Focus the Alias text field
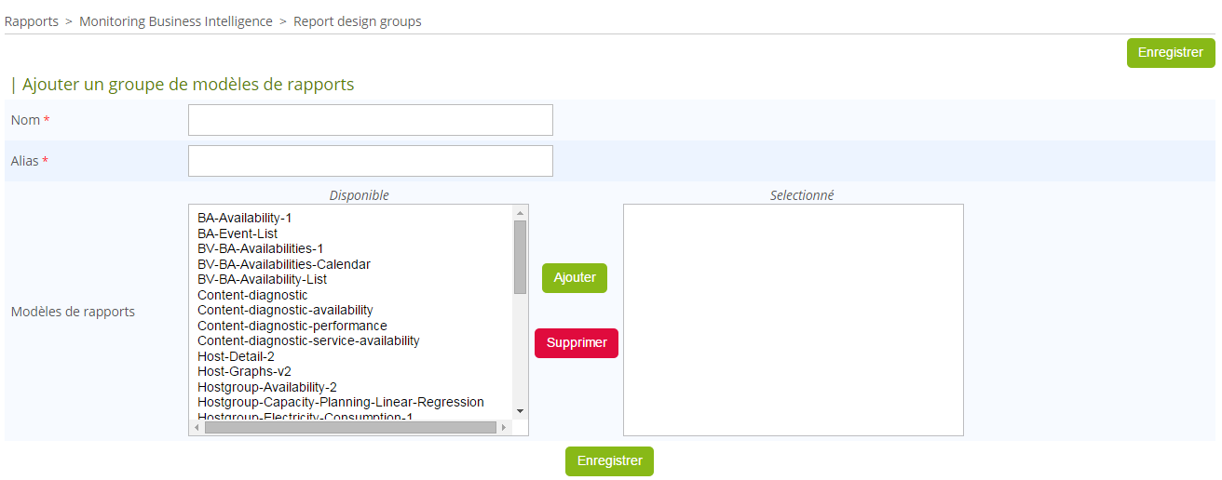The image size is (1222, 480). (x=370, y=161)
